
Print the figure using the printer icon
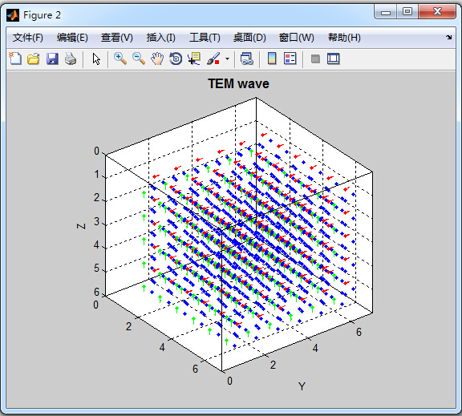[71, 59]
